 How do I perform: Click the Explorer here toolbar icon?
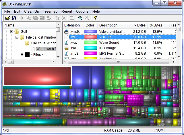35,18
